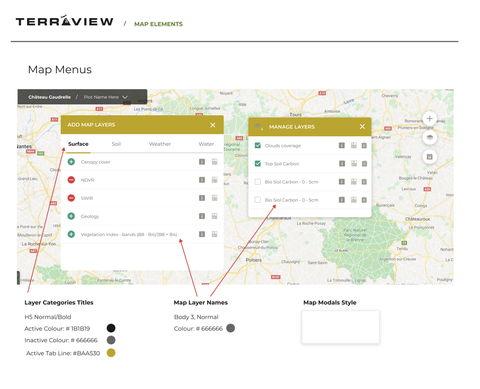The width and height of the screenshot is (480, 389).
Task: Delete the Clouds coverage layer
Action: (x=364, y=145)
